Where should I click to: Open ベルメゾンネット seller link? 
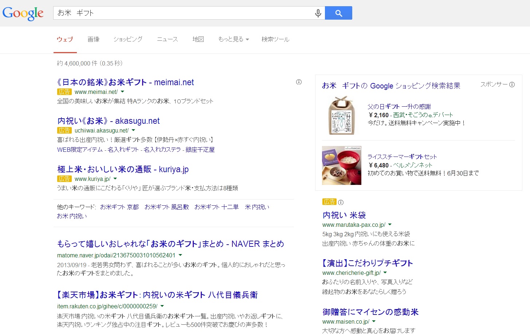(413, 165)
